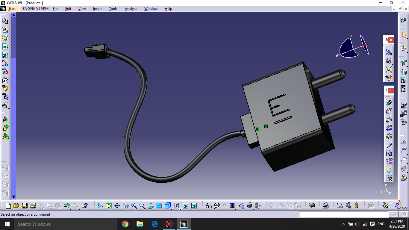
Task: Click the Fix Together paperclip icon
Action: pos(389,145)
